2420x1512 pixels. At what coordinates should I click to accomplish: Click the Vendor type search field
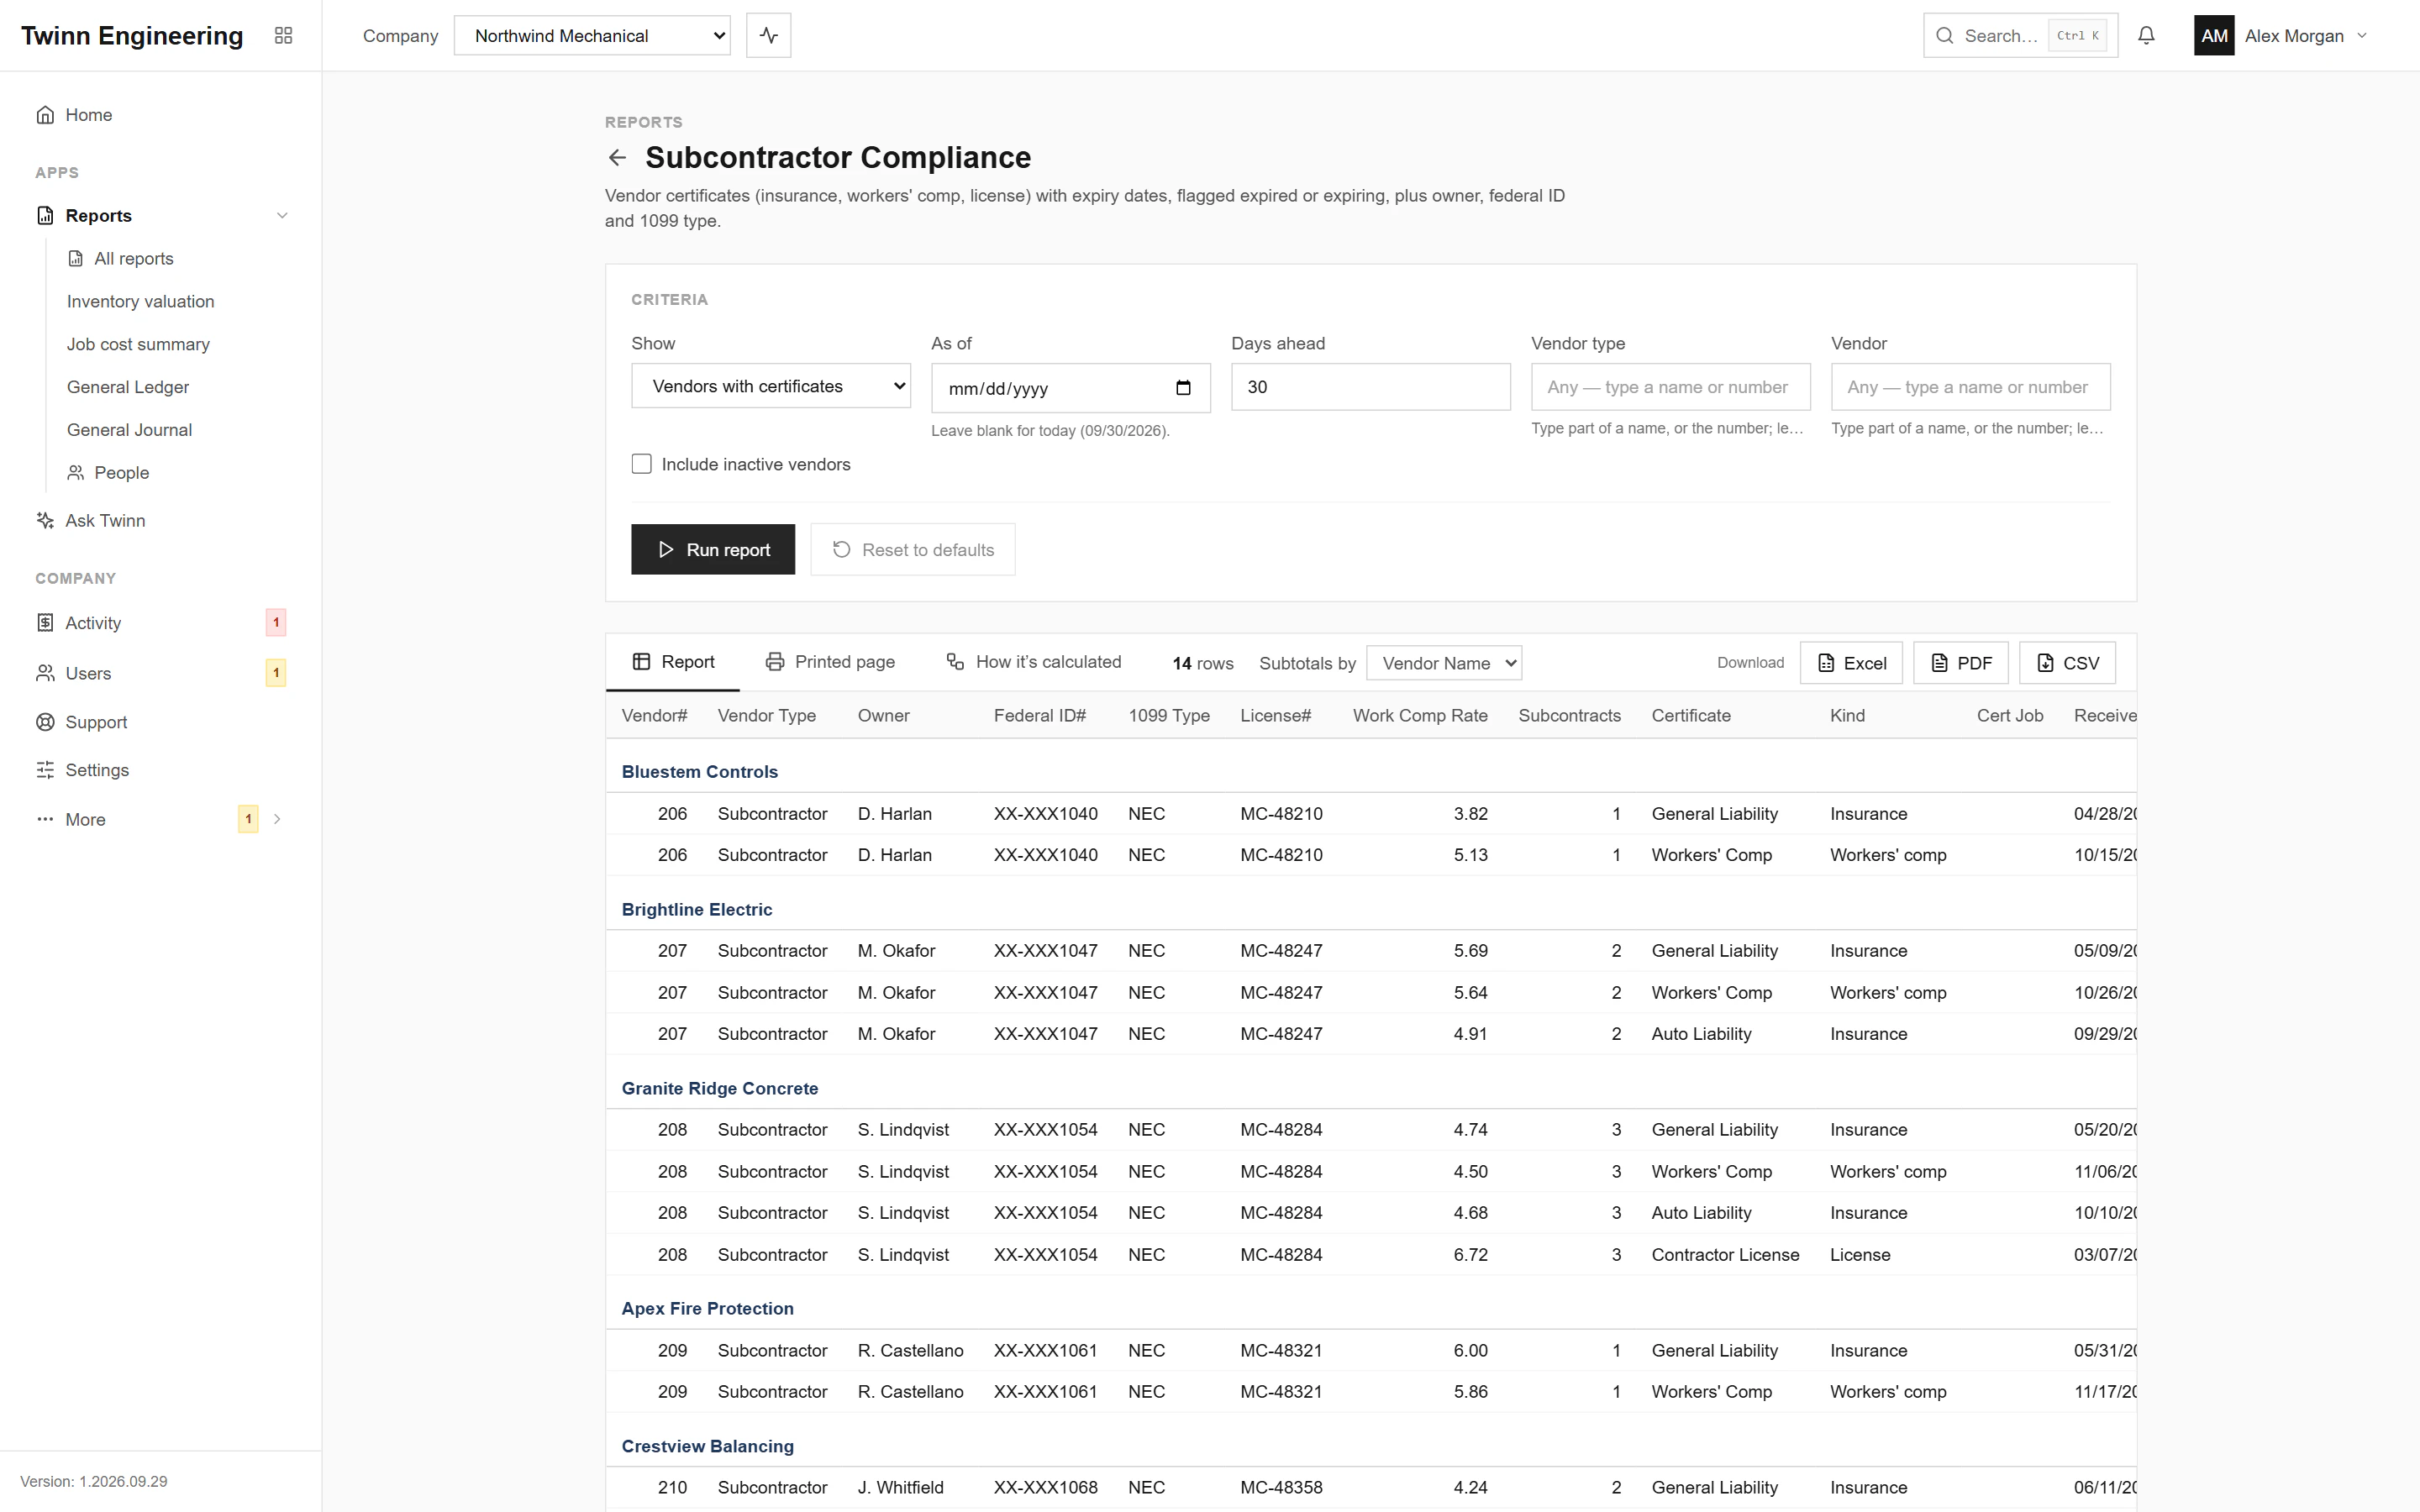coord(1670,387)
